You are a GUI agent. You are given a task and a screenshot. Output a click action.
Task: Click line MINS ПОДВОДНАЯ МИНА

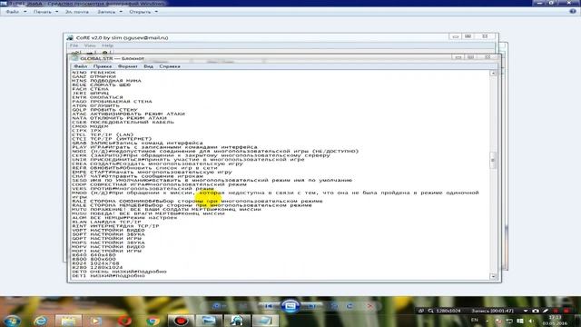click(107, 81)
